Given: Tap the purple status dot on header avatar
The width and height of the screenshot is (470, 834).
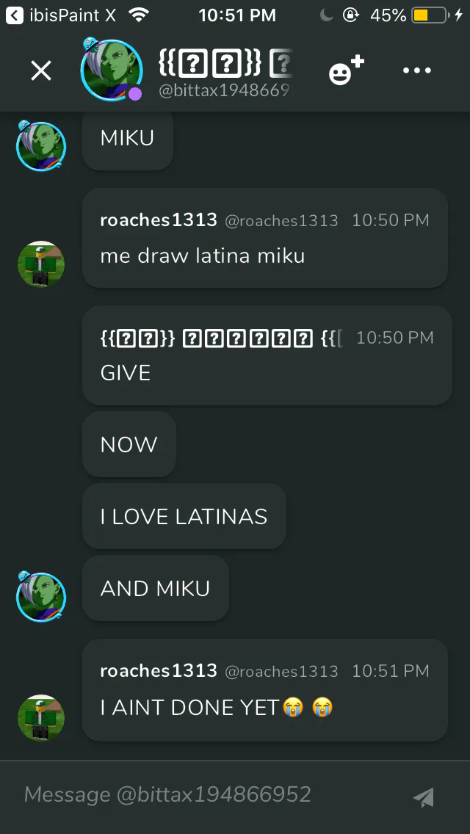Looking at the screenshot, I should (135, 94).
